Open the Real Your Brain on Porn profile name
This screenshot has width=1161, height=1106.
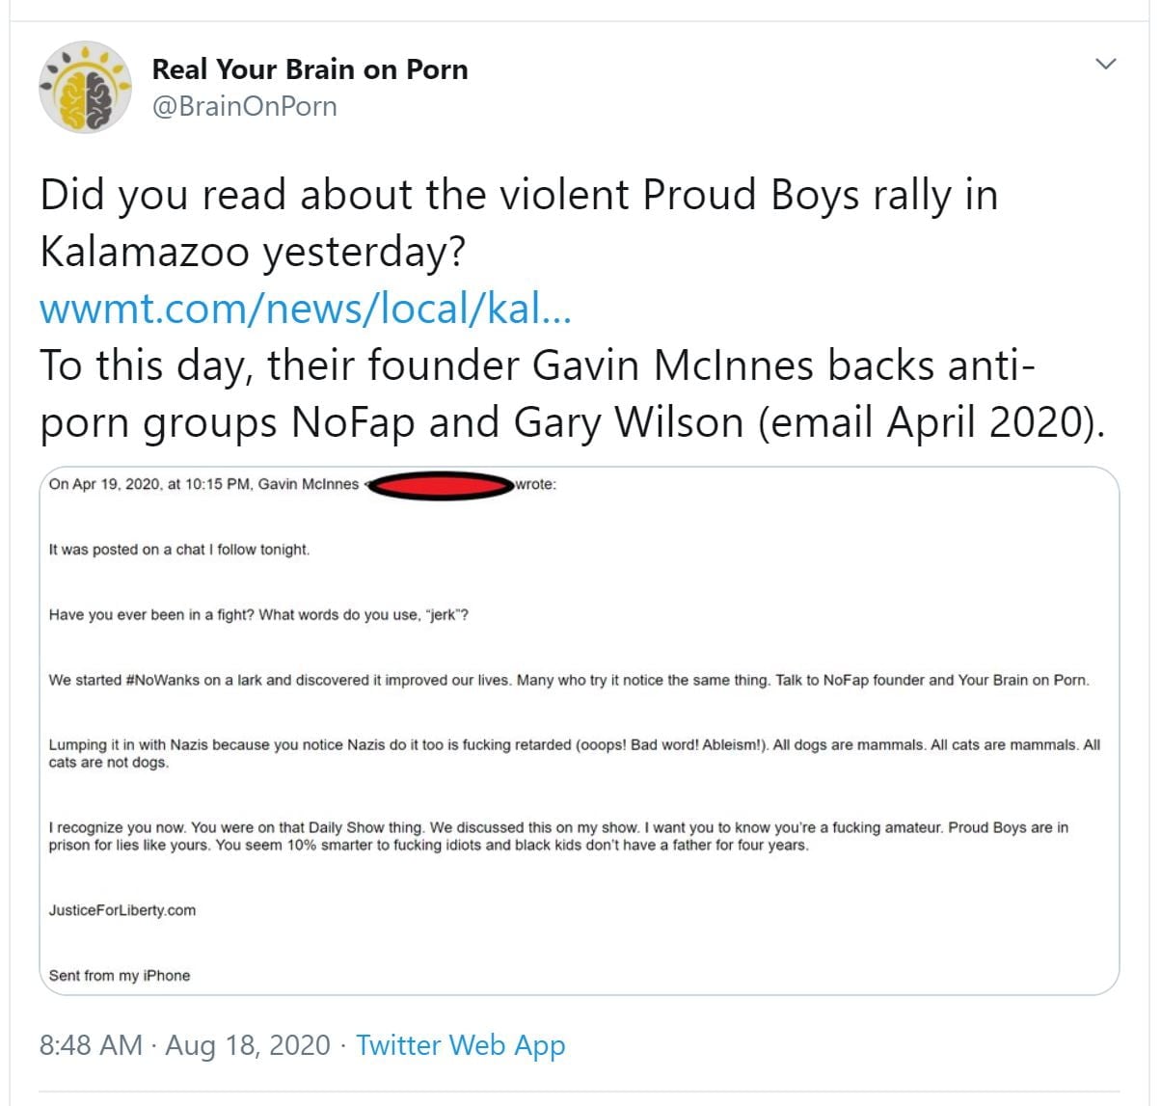click(310, 69)
